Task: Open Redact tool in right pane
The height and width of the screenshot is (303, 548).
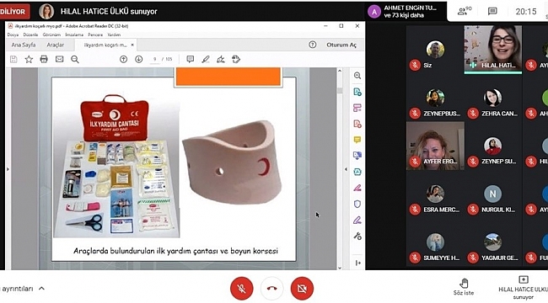Action: [357, 188]
